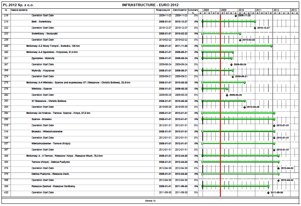The height and width of the screenshot is (206, 301).
Task: Click end date 2010-12-27 in row 219
Action: (x=181, y=22)
